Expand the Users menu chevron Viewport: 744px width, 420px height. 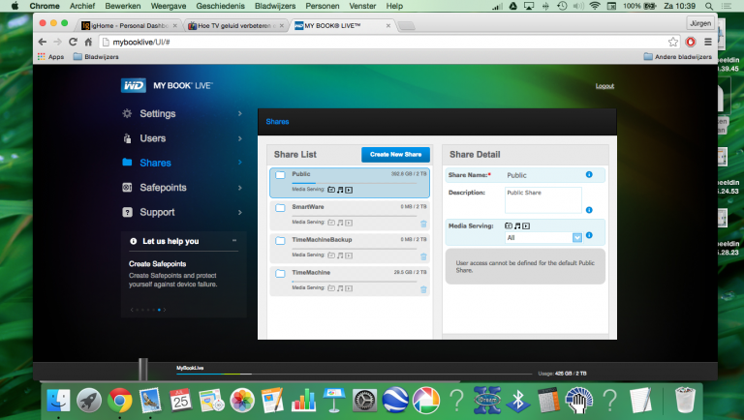click(240, 138)
